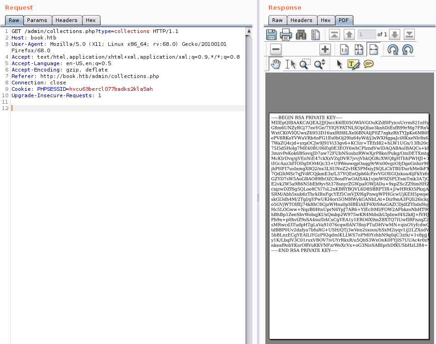Image resolution: width=436 pixels, height=344 pixels.
Task: Jump to the last PDF page
Action: [x=409, y=34]
